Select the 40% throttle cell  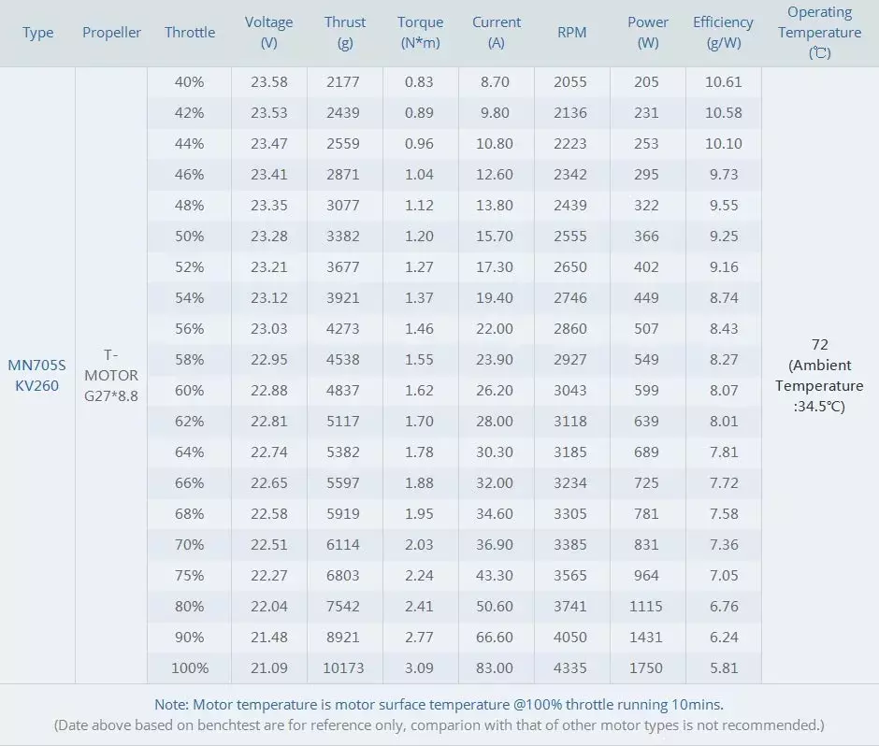pos(190,82)
